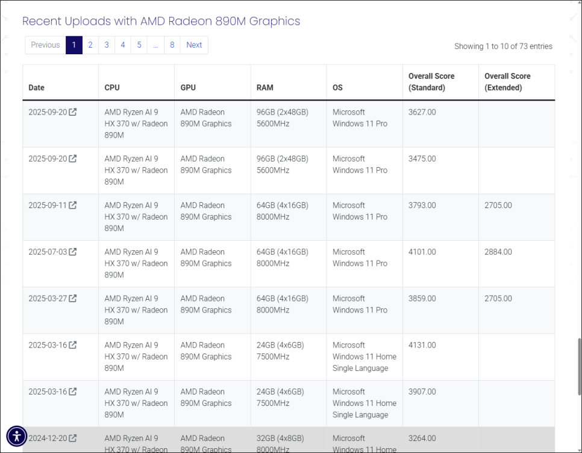This screenshot has width=582, height=453.
Task: Click the 2025-07-03 date link
Action: [x=48, y=252]
